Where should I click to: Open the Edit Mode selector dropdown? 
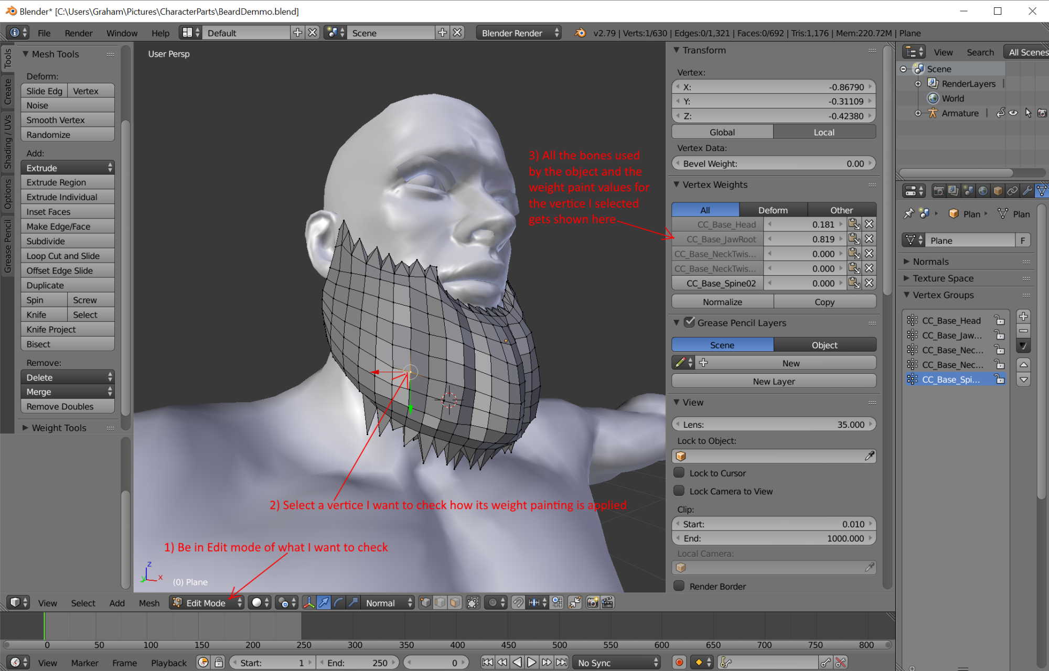tap(207, 603)
